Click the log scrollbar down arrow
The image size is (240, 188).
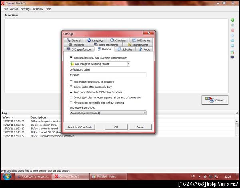(237, 135)
